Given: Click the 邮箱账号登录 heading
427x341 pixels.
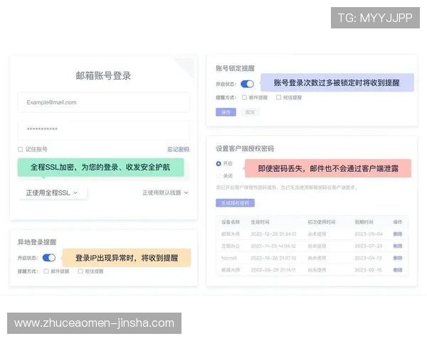Looking at the screenshot, I should coord(103,75).
